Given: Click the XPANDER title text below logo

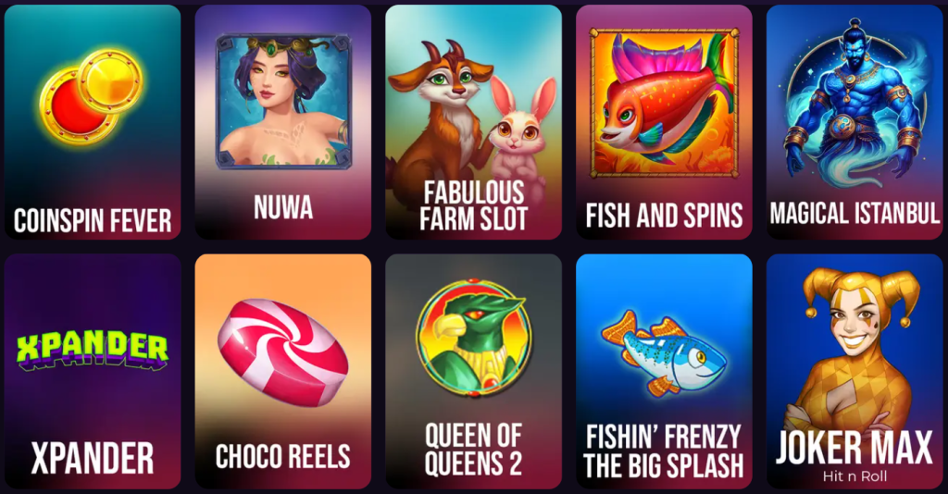Looking at the screenshot, I should 93,458.
